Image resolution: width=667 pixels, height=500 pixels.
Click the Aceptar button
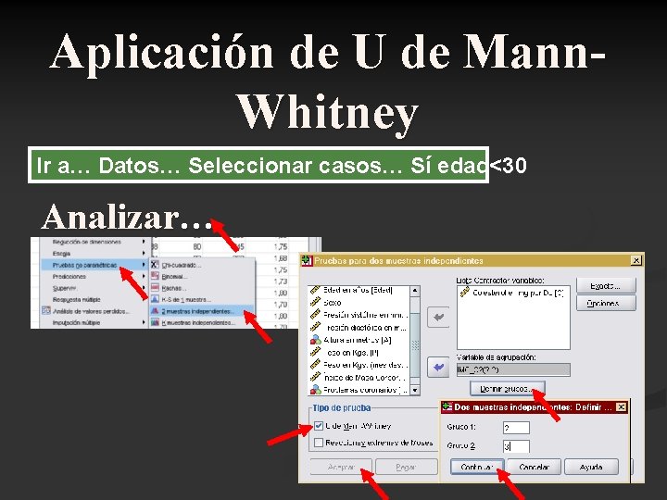(341, 468)
